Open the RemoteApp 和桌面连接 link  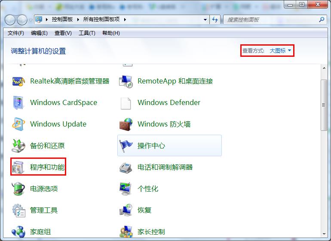(x=175, y=81)
